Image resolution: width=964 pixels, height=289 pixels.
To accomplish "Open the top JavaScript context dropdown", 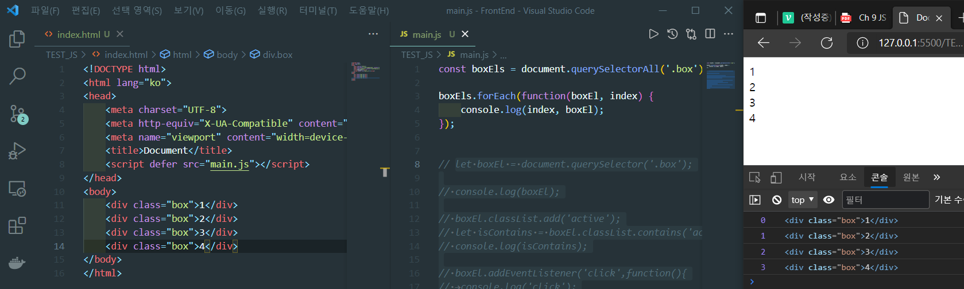I will click(x=802, y=200).
